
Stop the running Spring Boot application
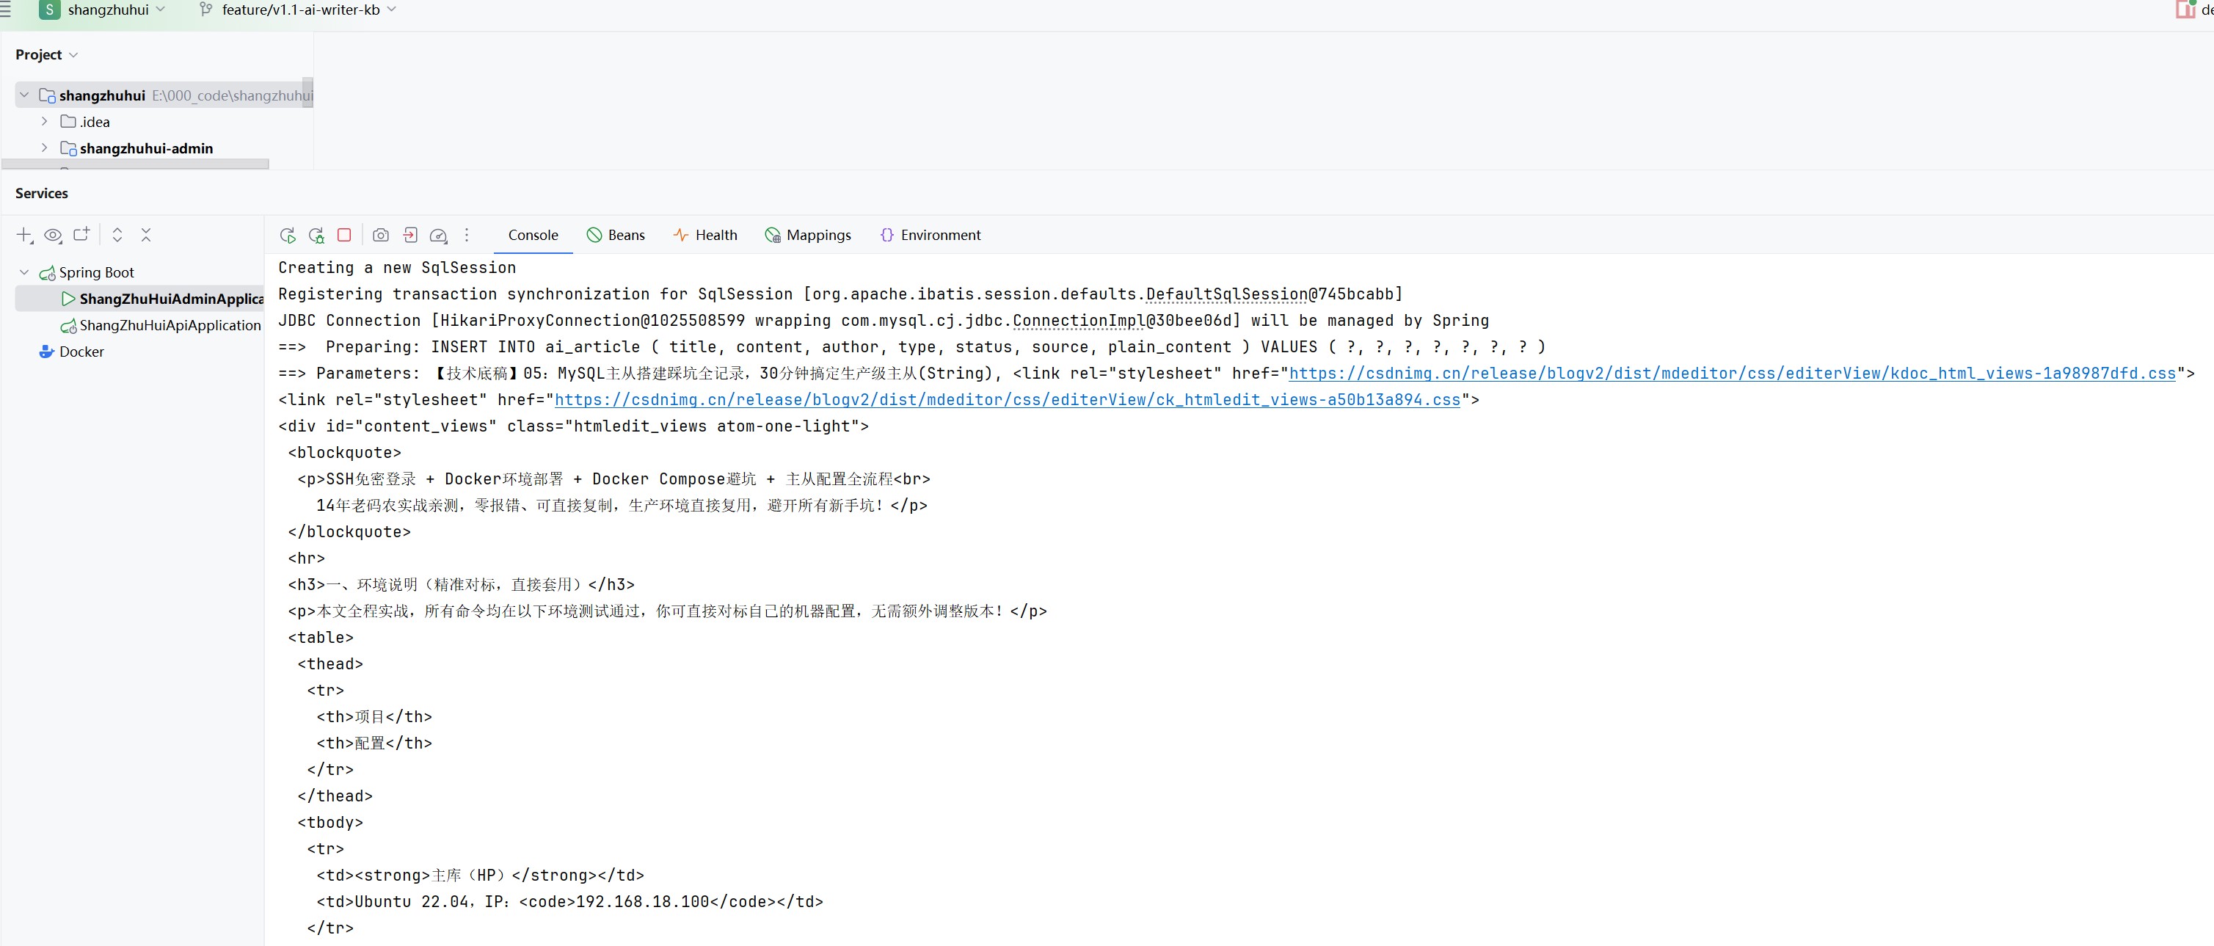pyautogui.click(x=345, y=235)
